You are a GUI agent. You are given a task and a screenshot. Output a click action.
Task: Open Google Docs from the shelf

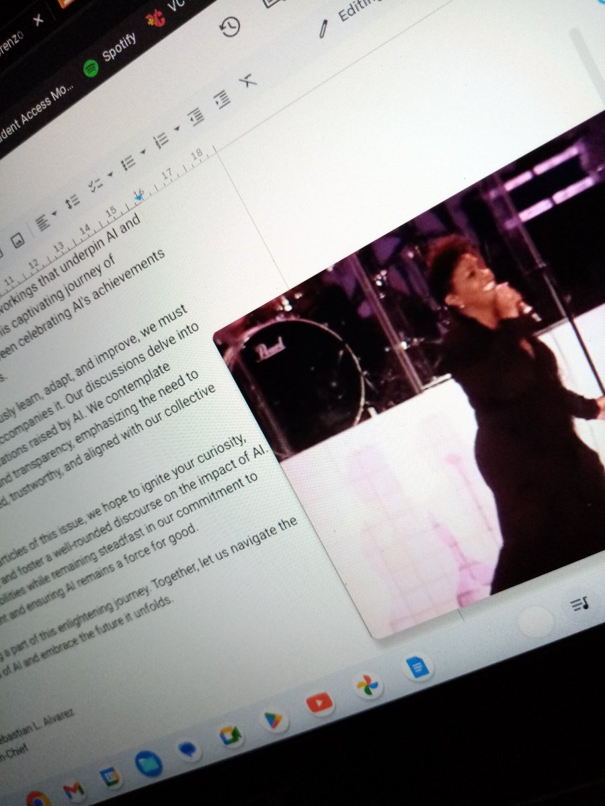[417, 668]
